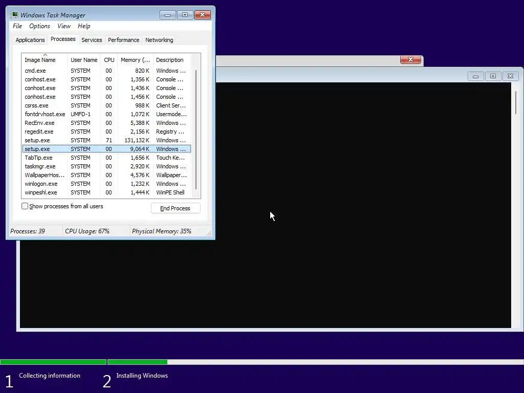Click the Installing Windows progress bar
Image resolution: width=524 pixels, height=393 pixels.
[315, 362]
